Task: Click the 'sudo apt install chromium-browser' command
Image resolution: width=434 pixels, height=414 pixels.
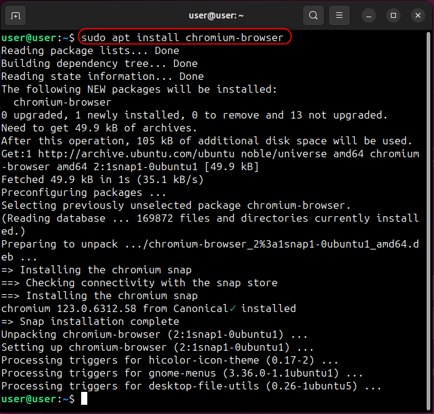Action: coord(183,37)
